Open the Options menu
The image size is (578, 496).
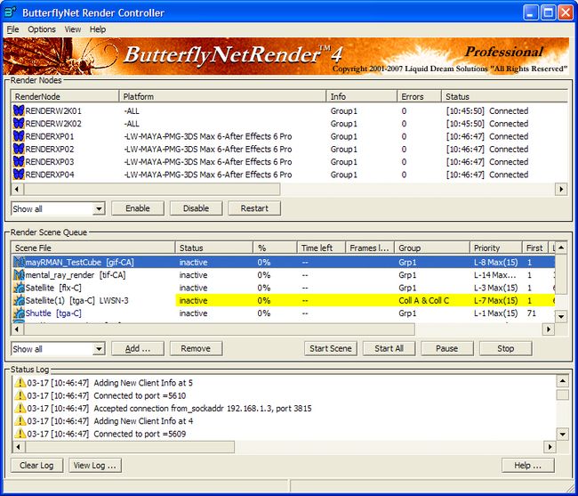[42, 29]
